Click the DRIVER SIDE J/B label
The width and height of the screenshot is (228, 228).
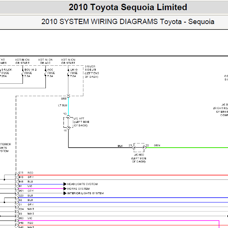(x=92, y=71)
